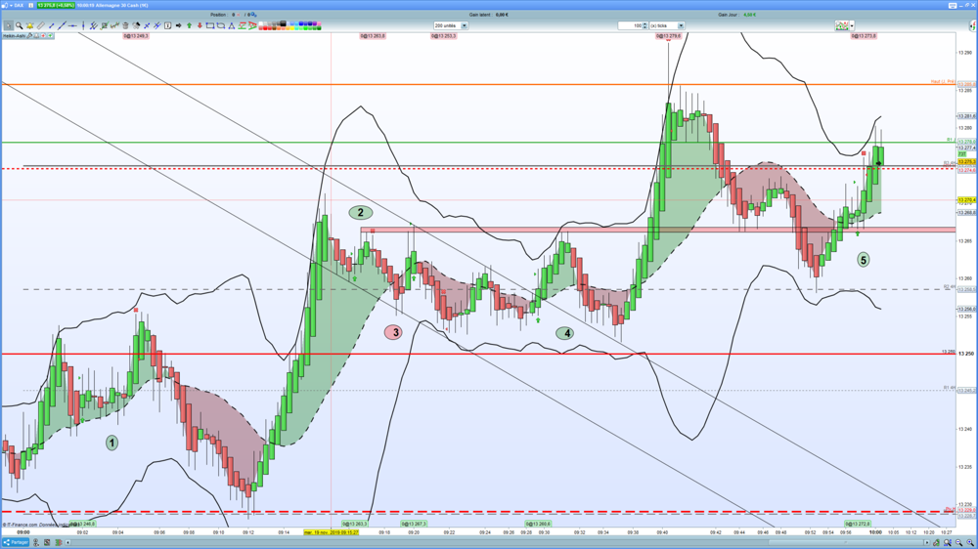
Task: Click the Gain Jour value
Action: click(x=750, y=15)
